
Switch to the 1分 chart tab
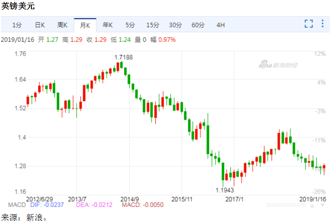pos(17,25)
